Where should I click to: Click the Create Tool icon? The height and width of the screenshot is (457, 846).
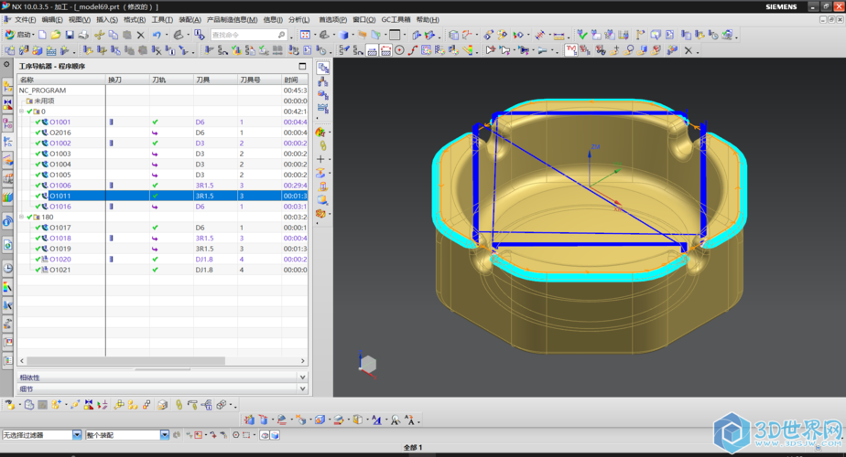[23, 50]
